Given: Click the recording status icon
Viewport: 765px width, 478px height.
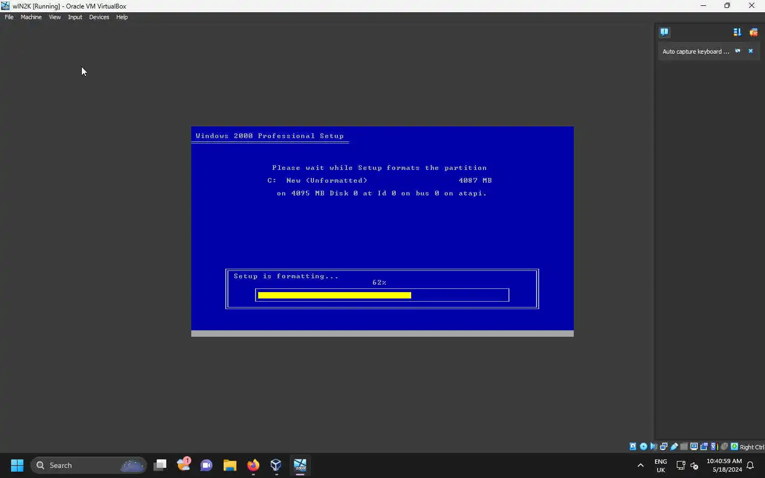Looking at the screenshot, I should 704,447.
